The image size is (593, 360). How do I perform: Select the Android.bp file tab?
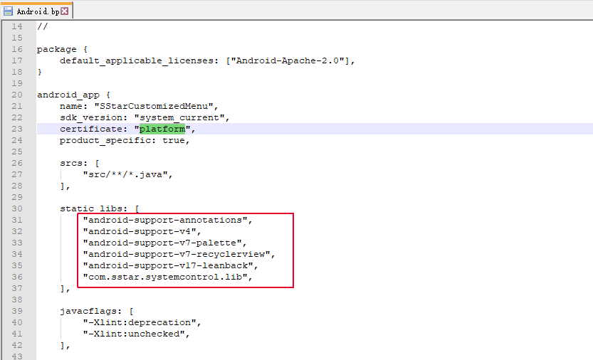point(37,11)
